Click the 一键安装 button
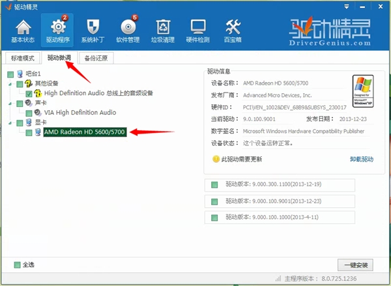The width and height of the screenshot is (391, 286). [355, 265]
